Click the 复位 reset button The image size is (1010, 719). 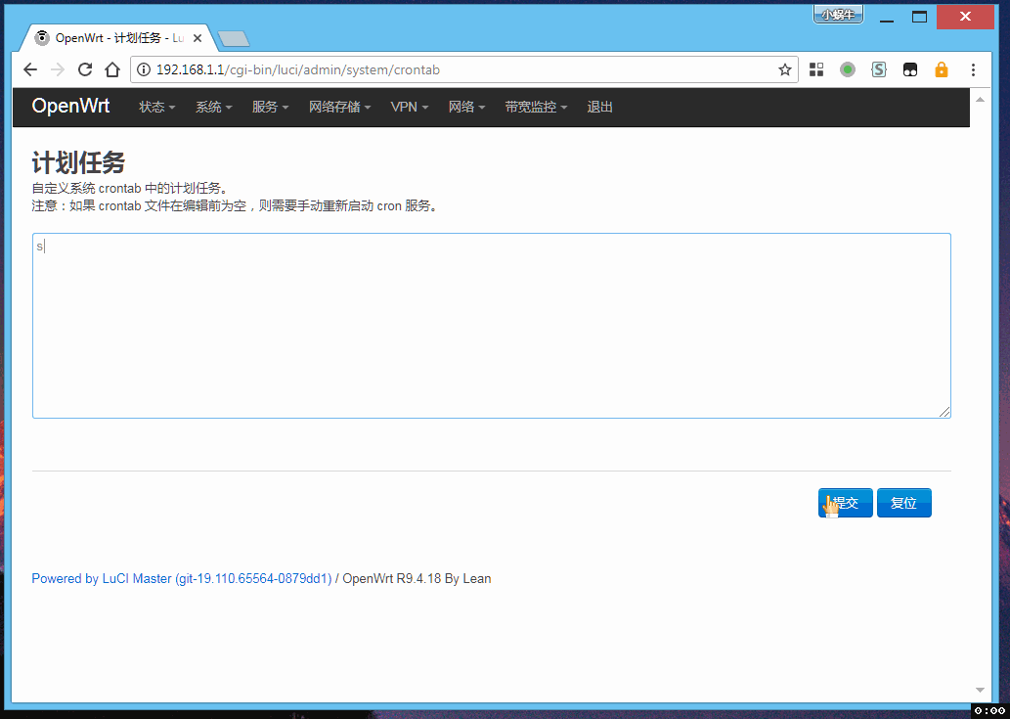click(x=903, y=502)
